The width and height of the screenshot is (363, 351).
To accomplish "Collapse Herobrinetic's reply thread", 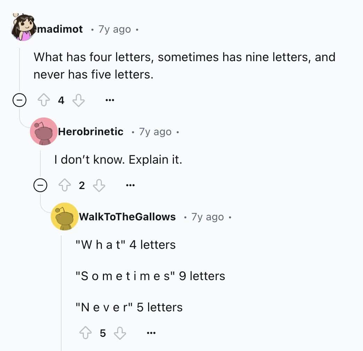I will (x=40, y=186).
